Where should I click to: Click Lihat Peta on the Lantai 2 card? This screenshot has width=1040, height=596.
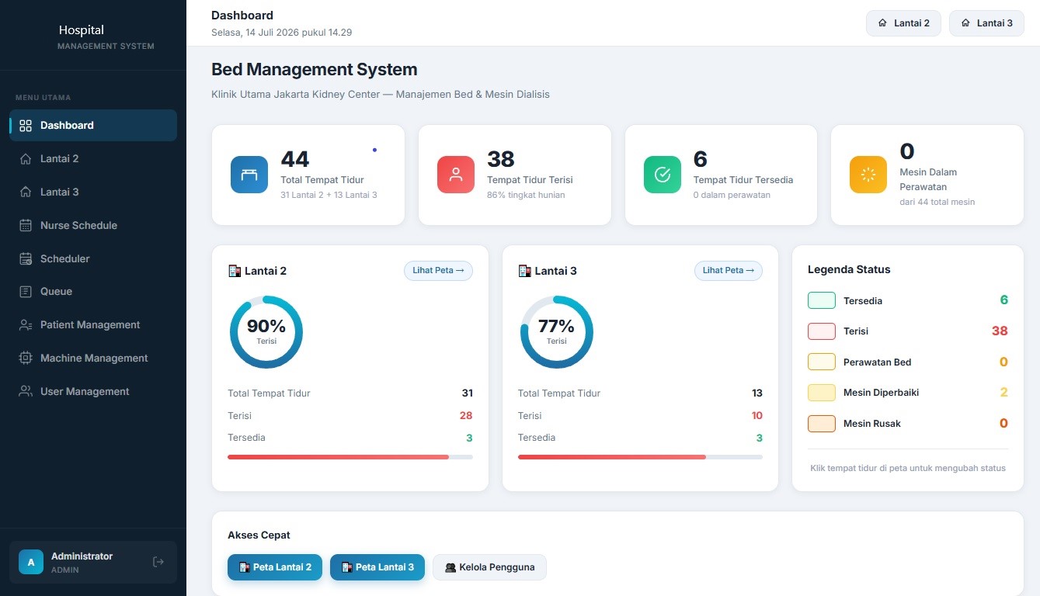click(x=438, y=271)
